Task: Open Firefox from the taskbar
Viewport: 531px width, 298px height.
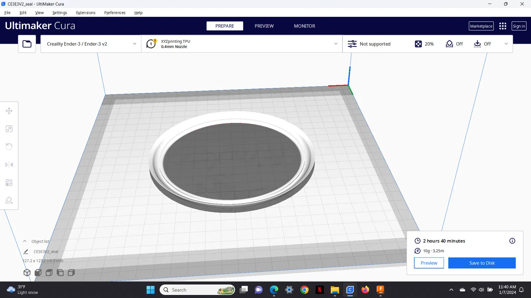Action: [x=365, y=290]
